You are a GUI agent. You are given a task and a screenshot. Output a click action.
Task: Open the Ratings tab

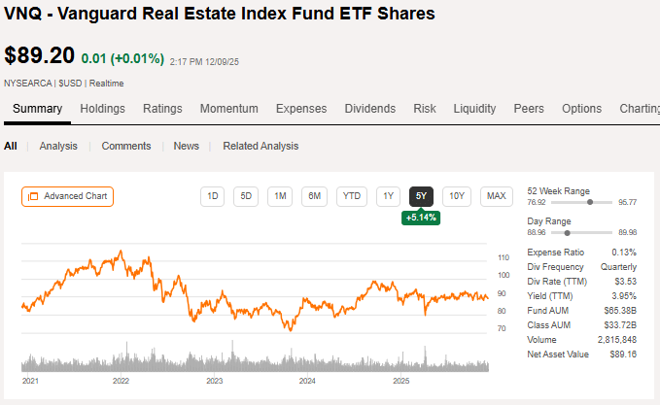pyautogui.click(x=162, y=109)
